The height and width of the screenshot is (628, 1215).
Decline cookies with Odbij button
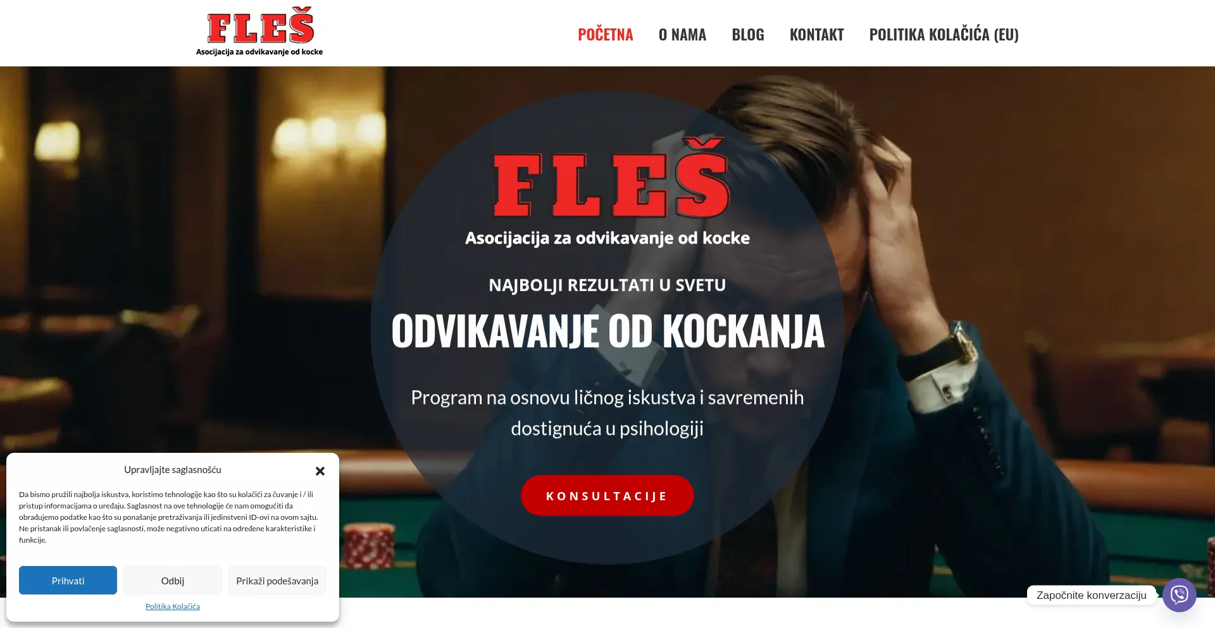pyautogui.click(x=173, y=581)
